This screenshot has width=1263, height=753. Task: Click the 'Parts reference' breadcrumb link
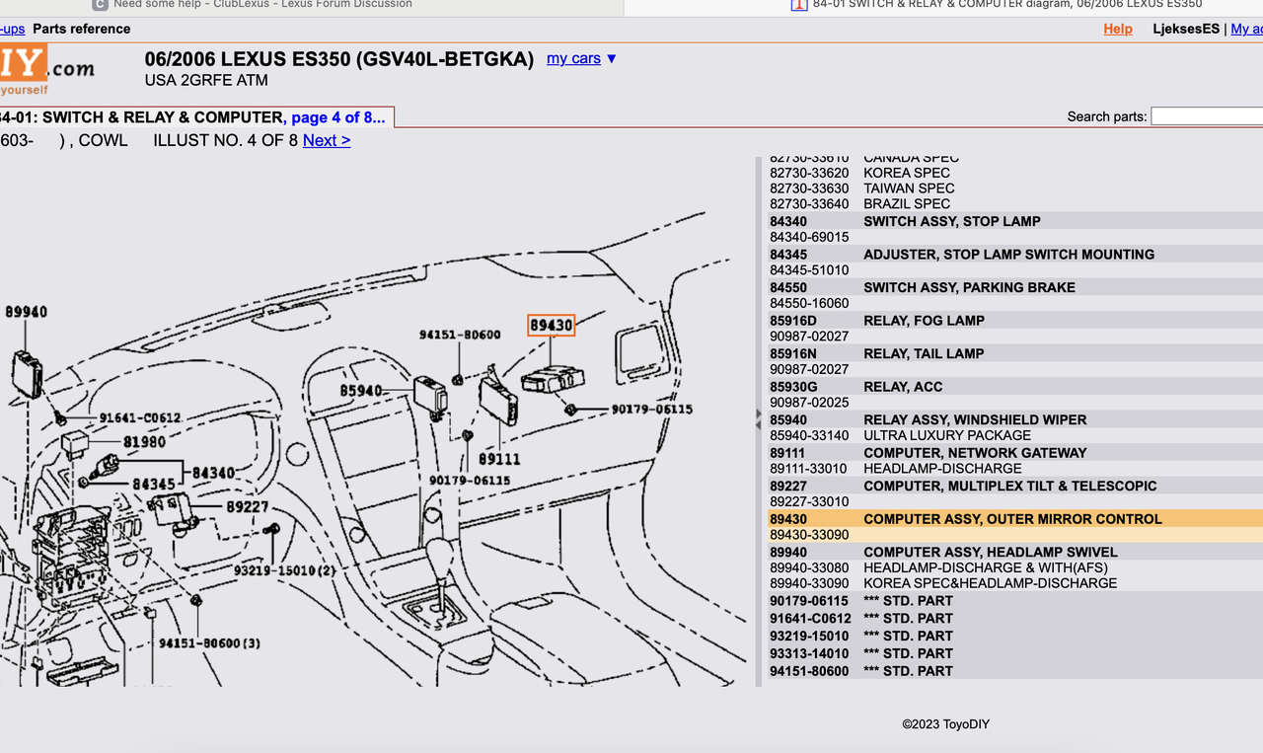81,29
